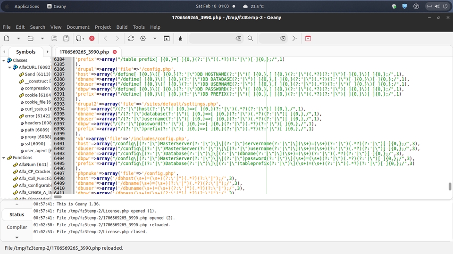Open the Document menu
Screen dimensions: 453x254
pos(78,27)
